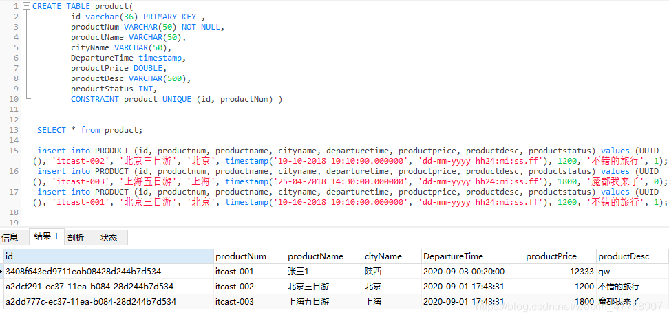Select the 上海 cityName cell in grid
The width and height of the screenshot is (669, 319).
pos(392,302)
